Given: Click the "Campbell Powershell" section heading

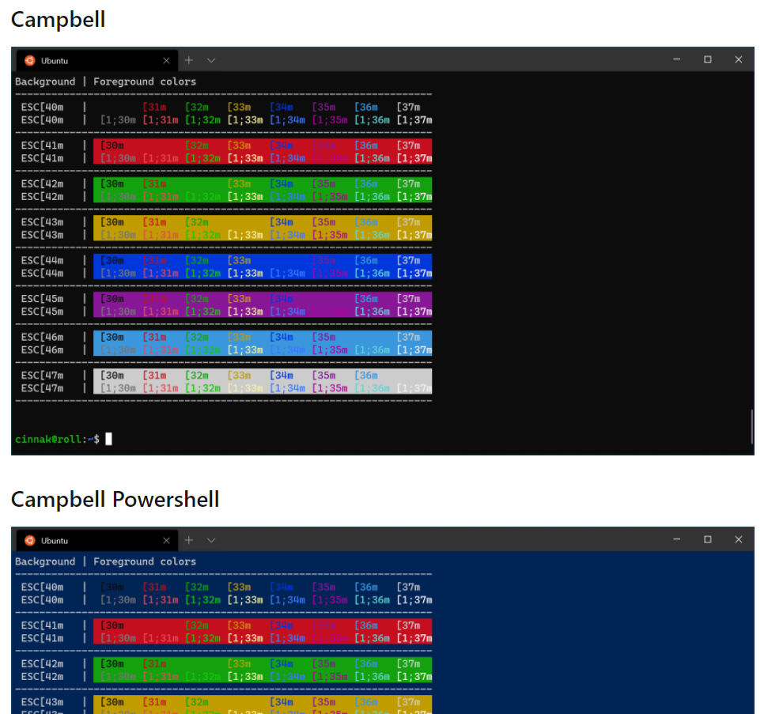Looking at the screenshot, I should (115, 500).
